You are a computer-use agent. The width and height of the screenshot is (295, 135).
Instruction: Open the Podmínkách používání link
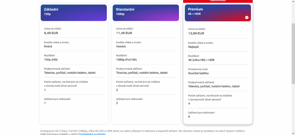point(92,134)
